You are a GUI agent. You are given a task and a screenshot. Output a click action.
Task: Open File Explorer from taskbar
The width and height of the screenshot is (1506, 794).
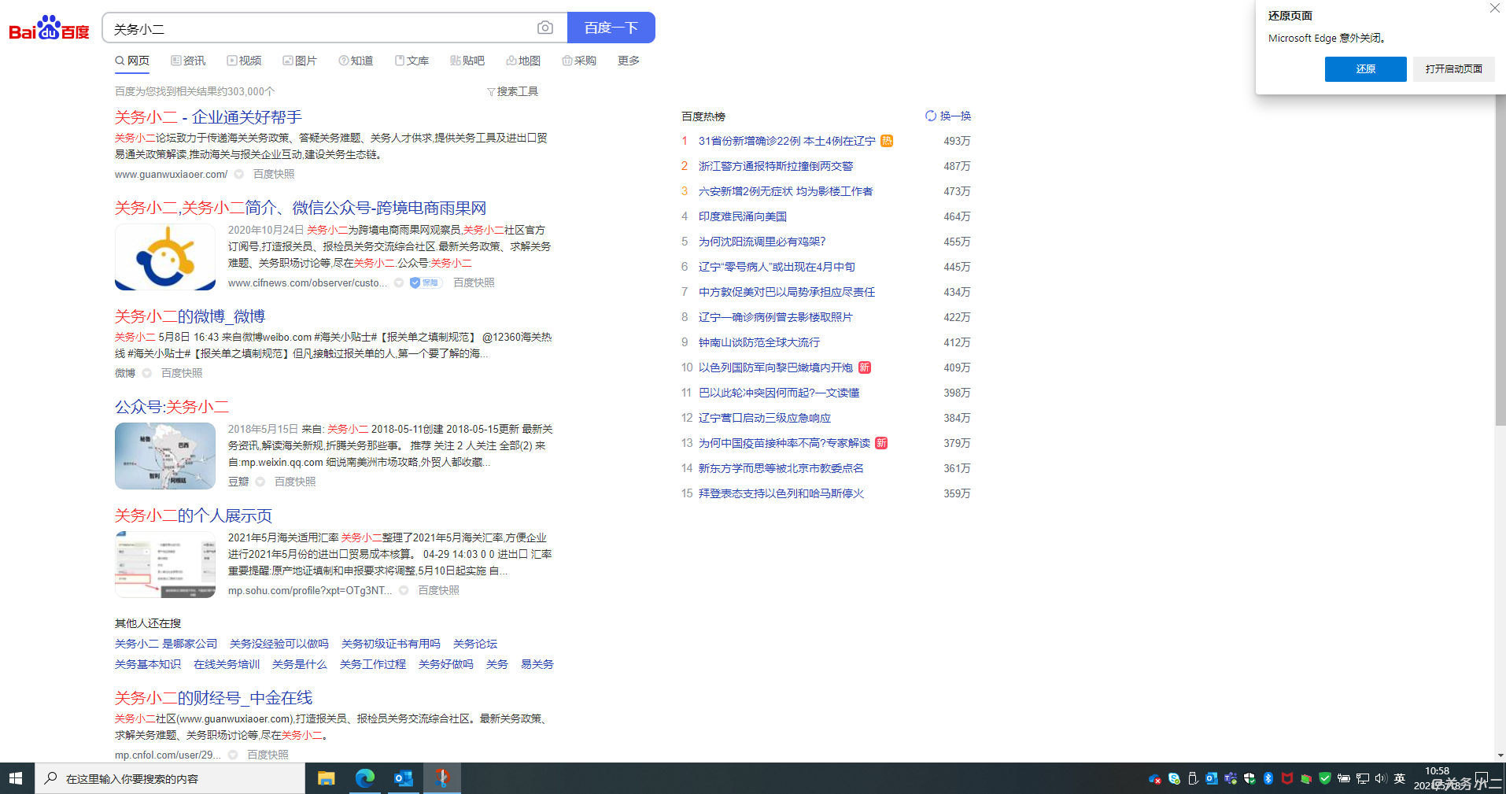point(326,778)
